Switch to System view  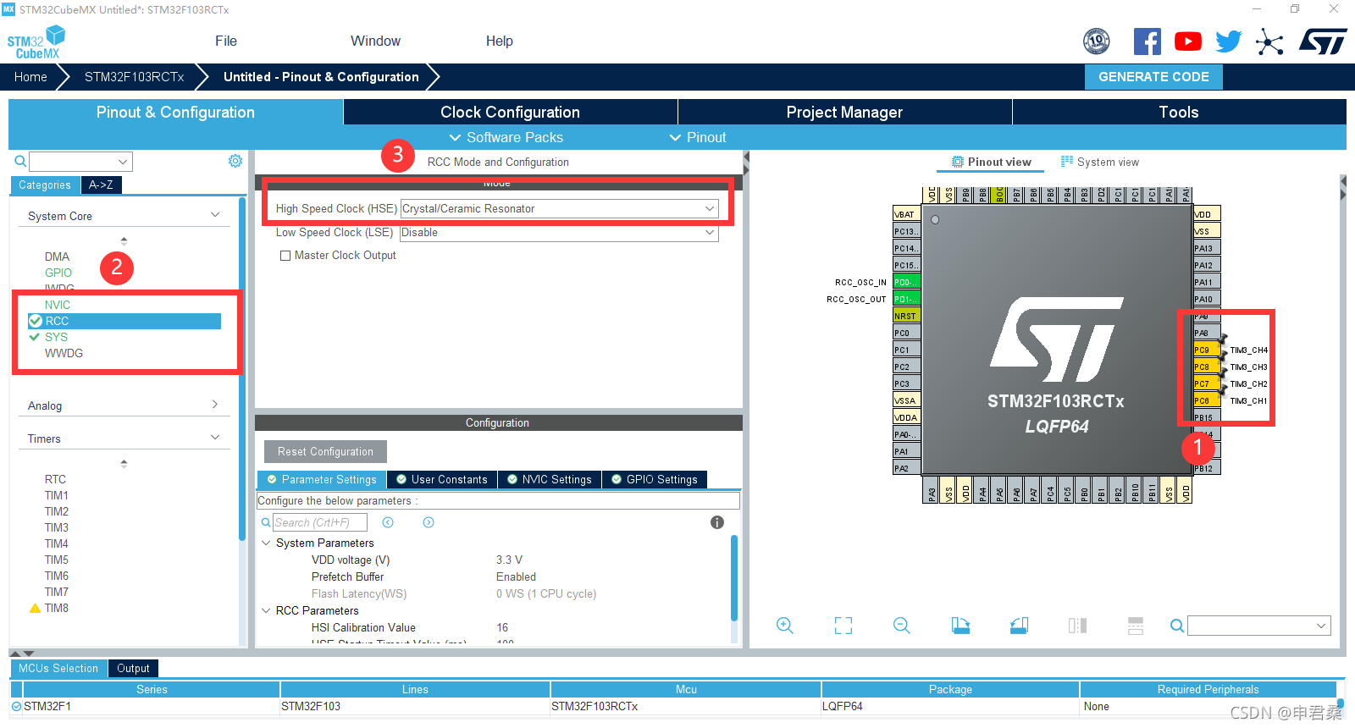click(x=1100, y=162)
